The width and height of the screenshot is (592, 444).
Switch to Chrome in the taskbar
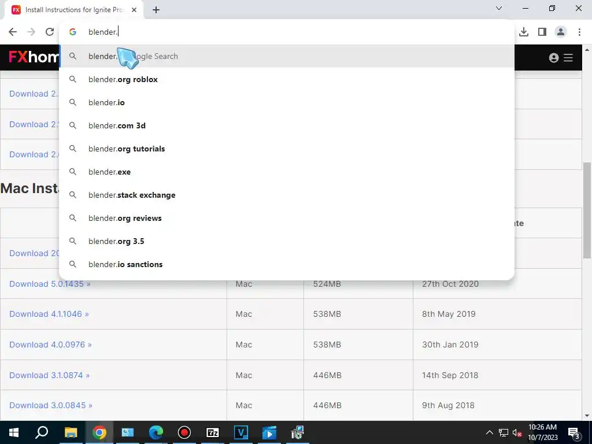99,432
